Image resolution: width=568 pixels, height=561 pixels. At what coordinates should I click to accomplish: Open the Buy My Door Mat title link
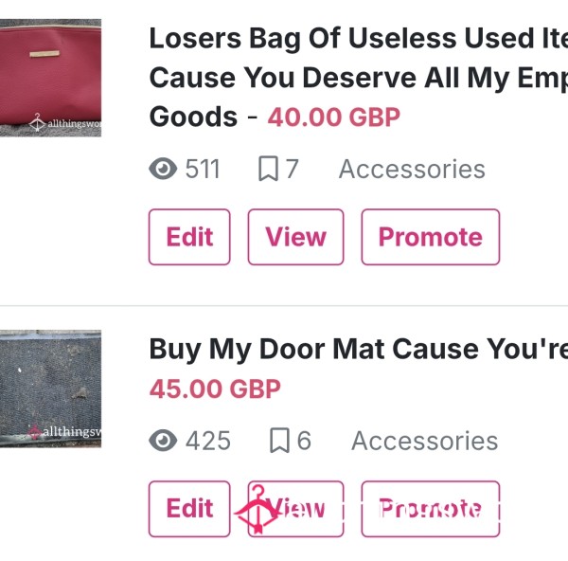(x=359, y=349)
